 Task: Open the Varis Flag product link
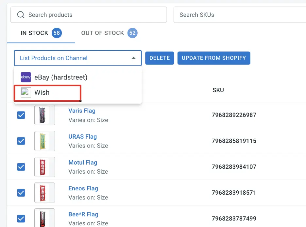pos(82,111)
